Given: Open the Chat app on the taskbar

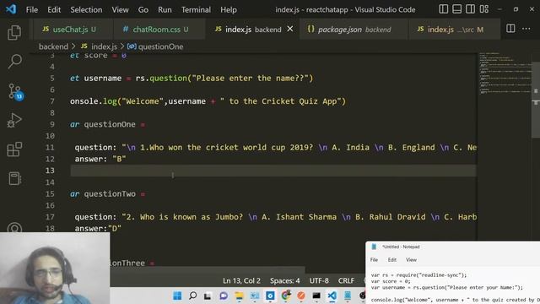Looking at the screenshot, I should coord(224,296).
